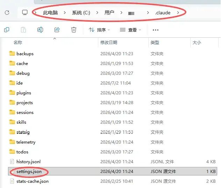Viewport: 221px width, 188px height.
Task: Select the skills folder icon
Action: tap(12, 122)
